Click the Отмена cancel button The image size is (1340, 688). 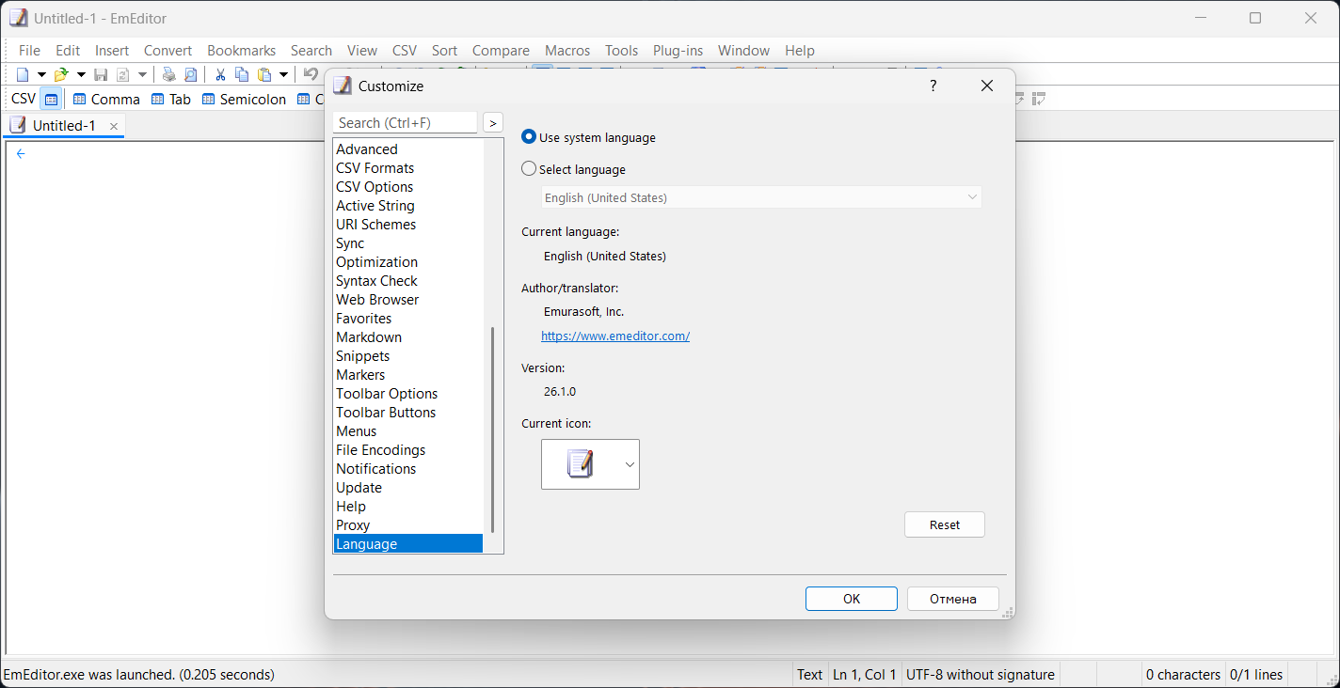pos(953,599)
